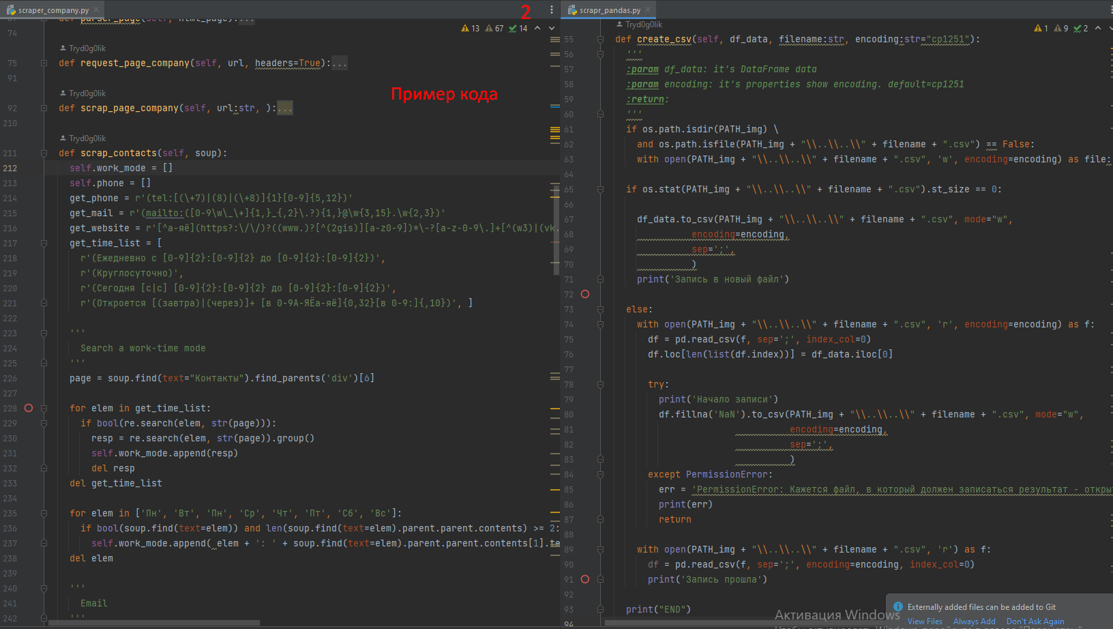Expand the folded scrap_page_company method
The height and width of the screenshot is (629, 1113).
point(44,108)
